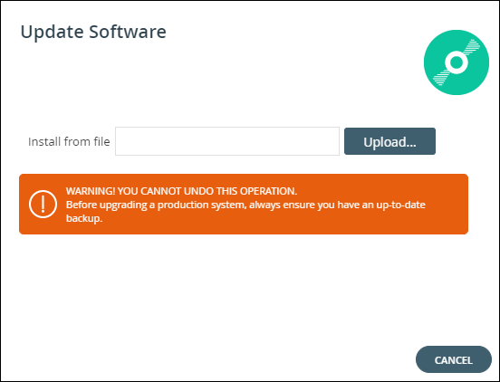The height and width of the screenshot is (382, 500).
Task: Select the WARNING! YOU CANNOT UNDO line
Action: click(x=181, y=191)
